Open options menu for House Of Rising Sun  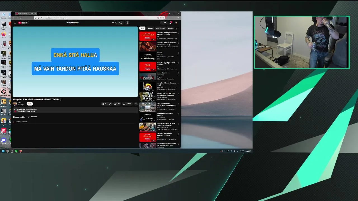178,94
